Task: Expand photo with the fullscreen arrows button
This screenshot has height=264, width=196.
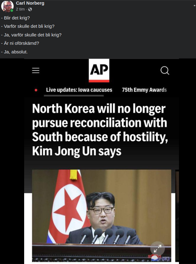Action: click(158, 249)
